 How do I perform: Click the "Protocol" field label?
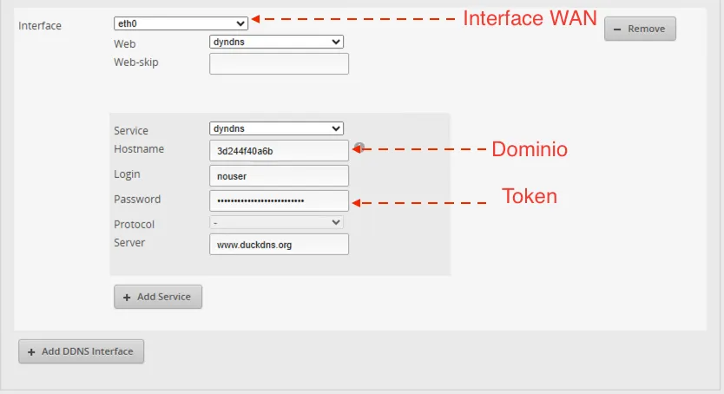[134, 224]
